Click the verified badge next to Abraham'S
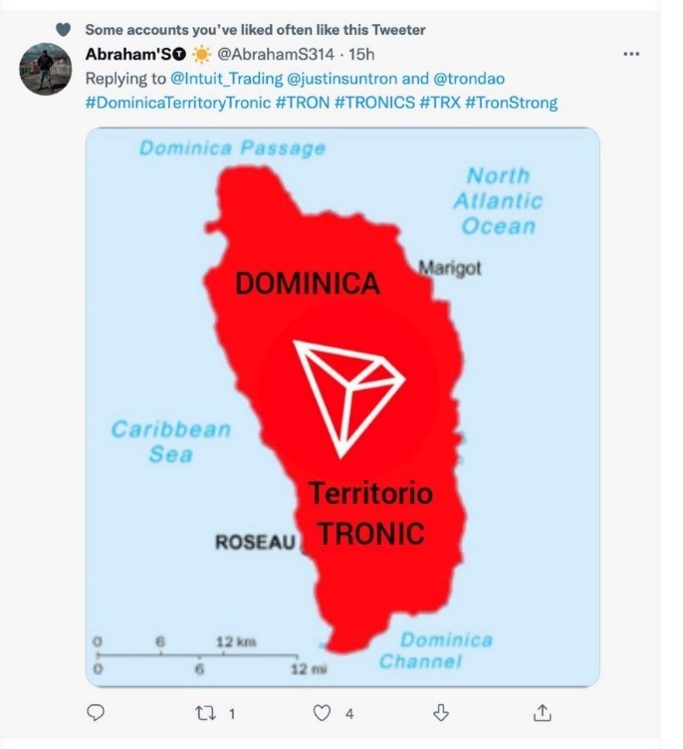This screenshot has height=749, width=683. 179,54
